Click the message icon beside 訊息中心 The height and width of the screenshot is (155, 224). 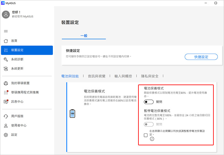tap(6, 102)
